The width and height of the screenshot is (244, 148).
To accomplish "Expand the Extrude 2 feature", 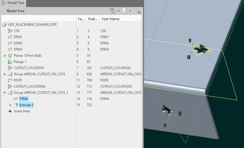I will [11, 105].
